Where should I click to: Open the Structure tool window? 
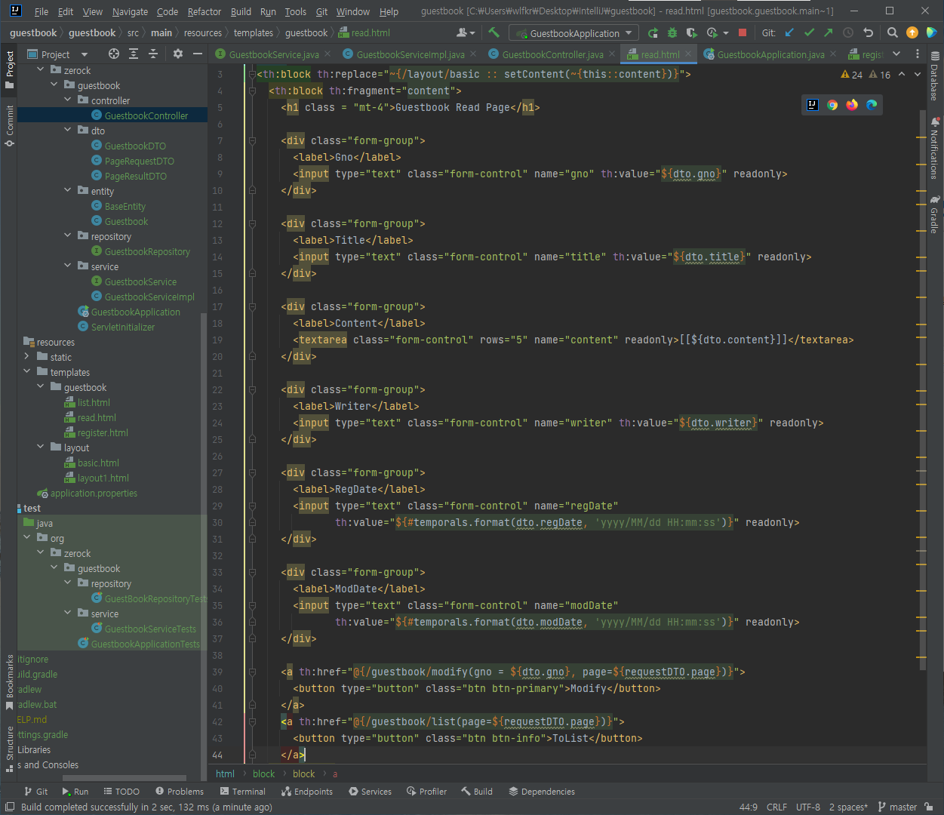[9, 749]
